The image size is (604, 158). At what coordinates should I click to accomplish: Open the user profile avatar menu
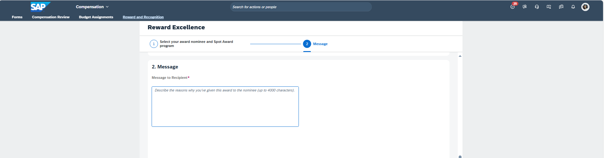coord(585,7)
